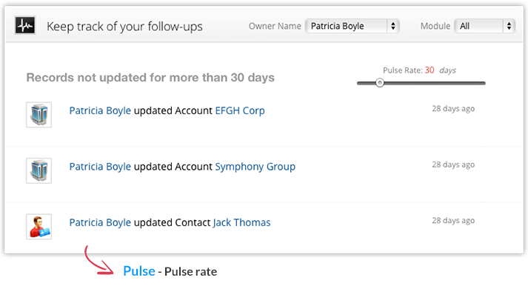Open the Jack Thomas contact link
The height and width of the screenshot is (289, 528).
coord(241,222)
